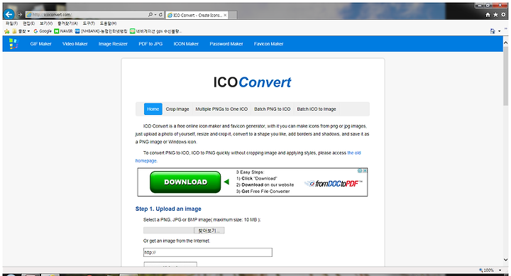Open the zoom level dropdown arrow
511x276 pixels.
[x=500, y=270]
